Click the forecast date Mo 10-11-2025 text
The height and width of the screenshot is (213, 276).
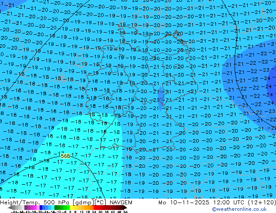[184, 203]
